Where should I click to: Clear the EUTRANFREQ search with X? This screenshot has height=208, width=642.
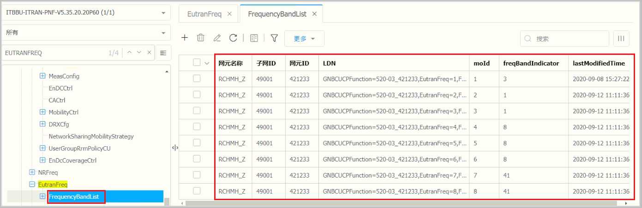click(x=149, y=53)
